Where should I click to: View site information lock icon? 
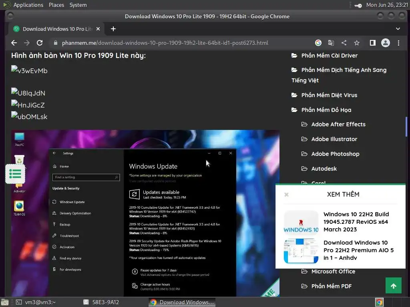[55, 43]
